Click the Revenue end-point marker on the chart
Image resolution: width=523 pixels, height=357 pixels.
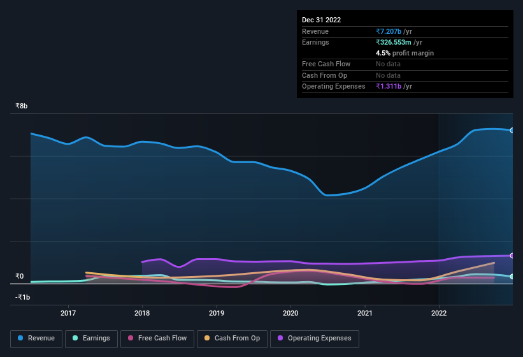512,131
